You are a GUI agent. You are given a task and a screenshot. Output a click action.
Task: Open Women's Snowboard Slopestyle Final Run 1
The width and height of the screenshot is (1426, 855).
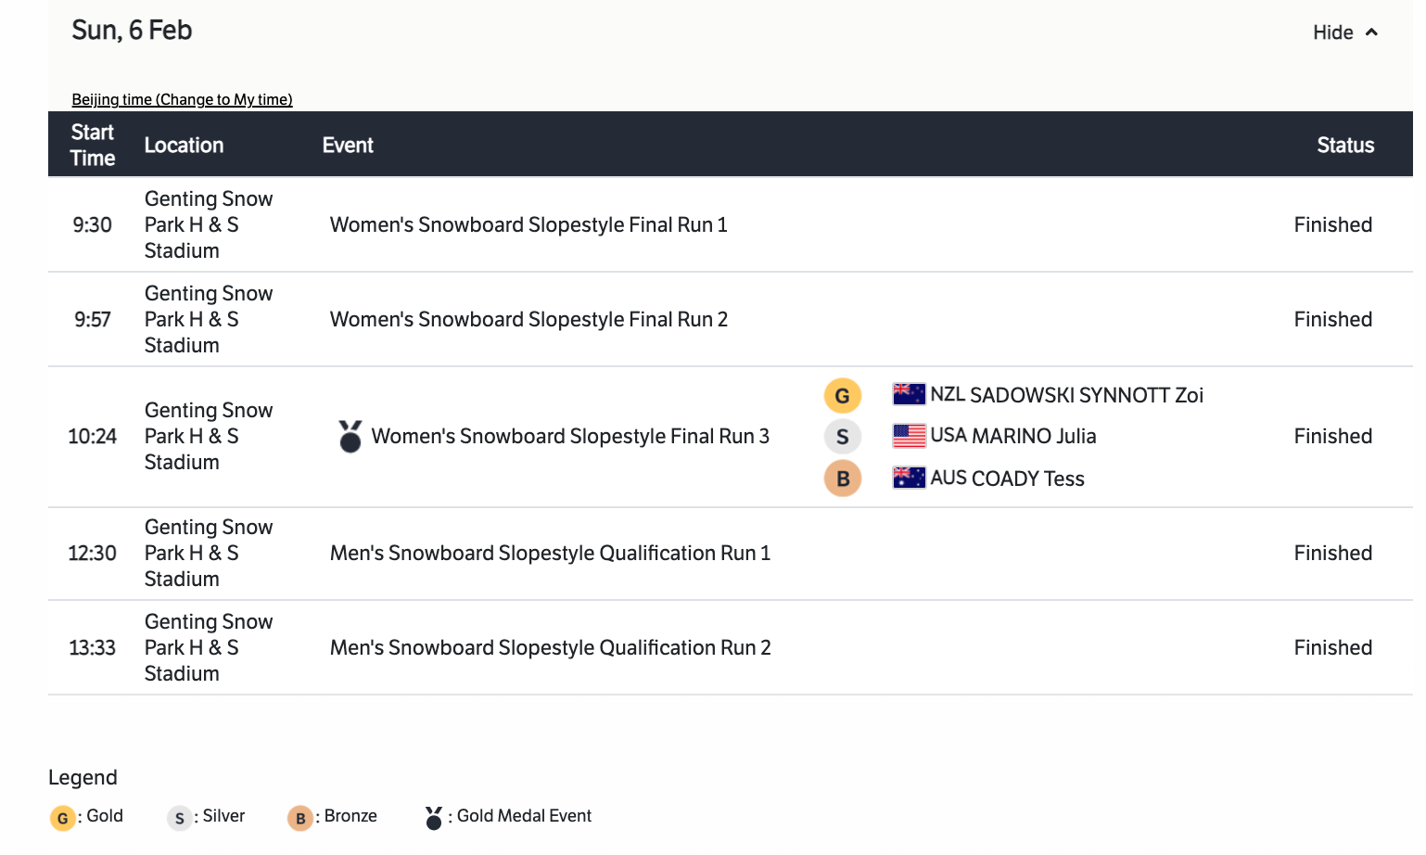[528, 224]
